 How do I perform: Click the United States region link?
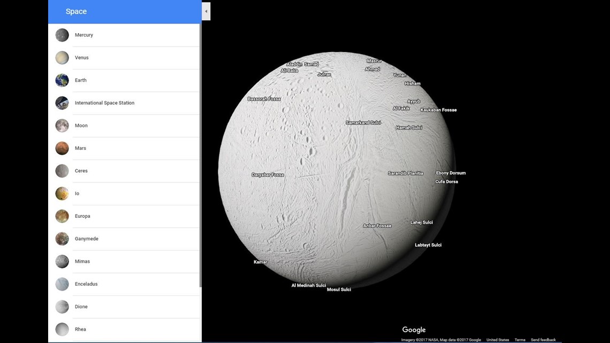pyautogui.click(x=498, y=340)
